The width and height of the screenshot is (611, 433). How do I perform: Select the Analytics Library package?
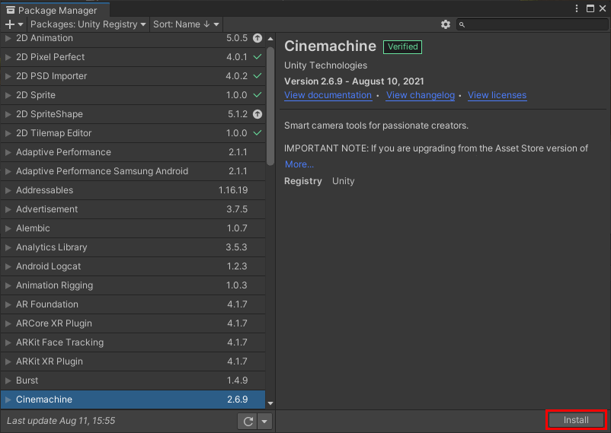tap(133, 247)
